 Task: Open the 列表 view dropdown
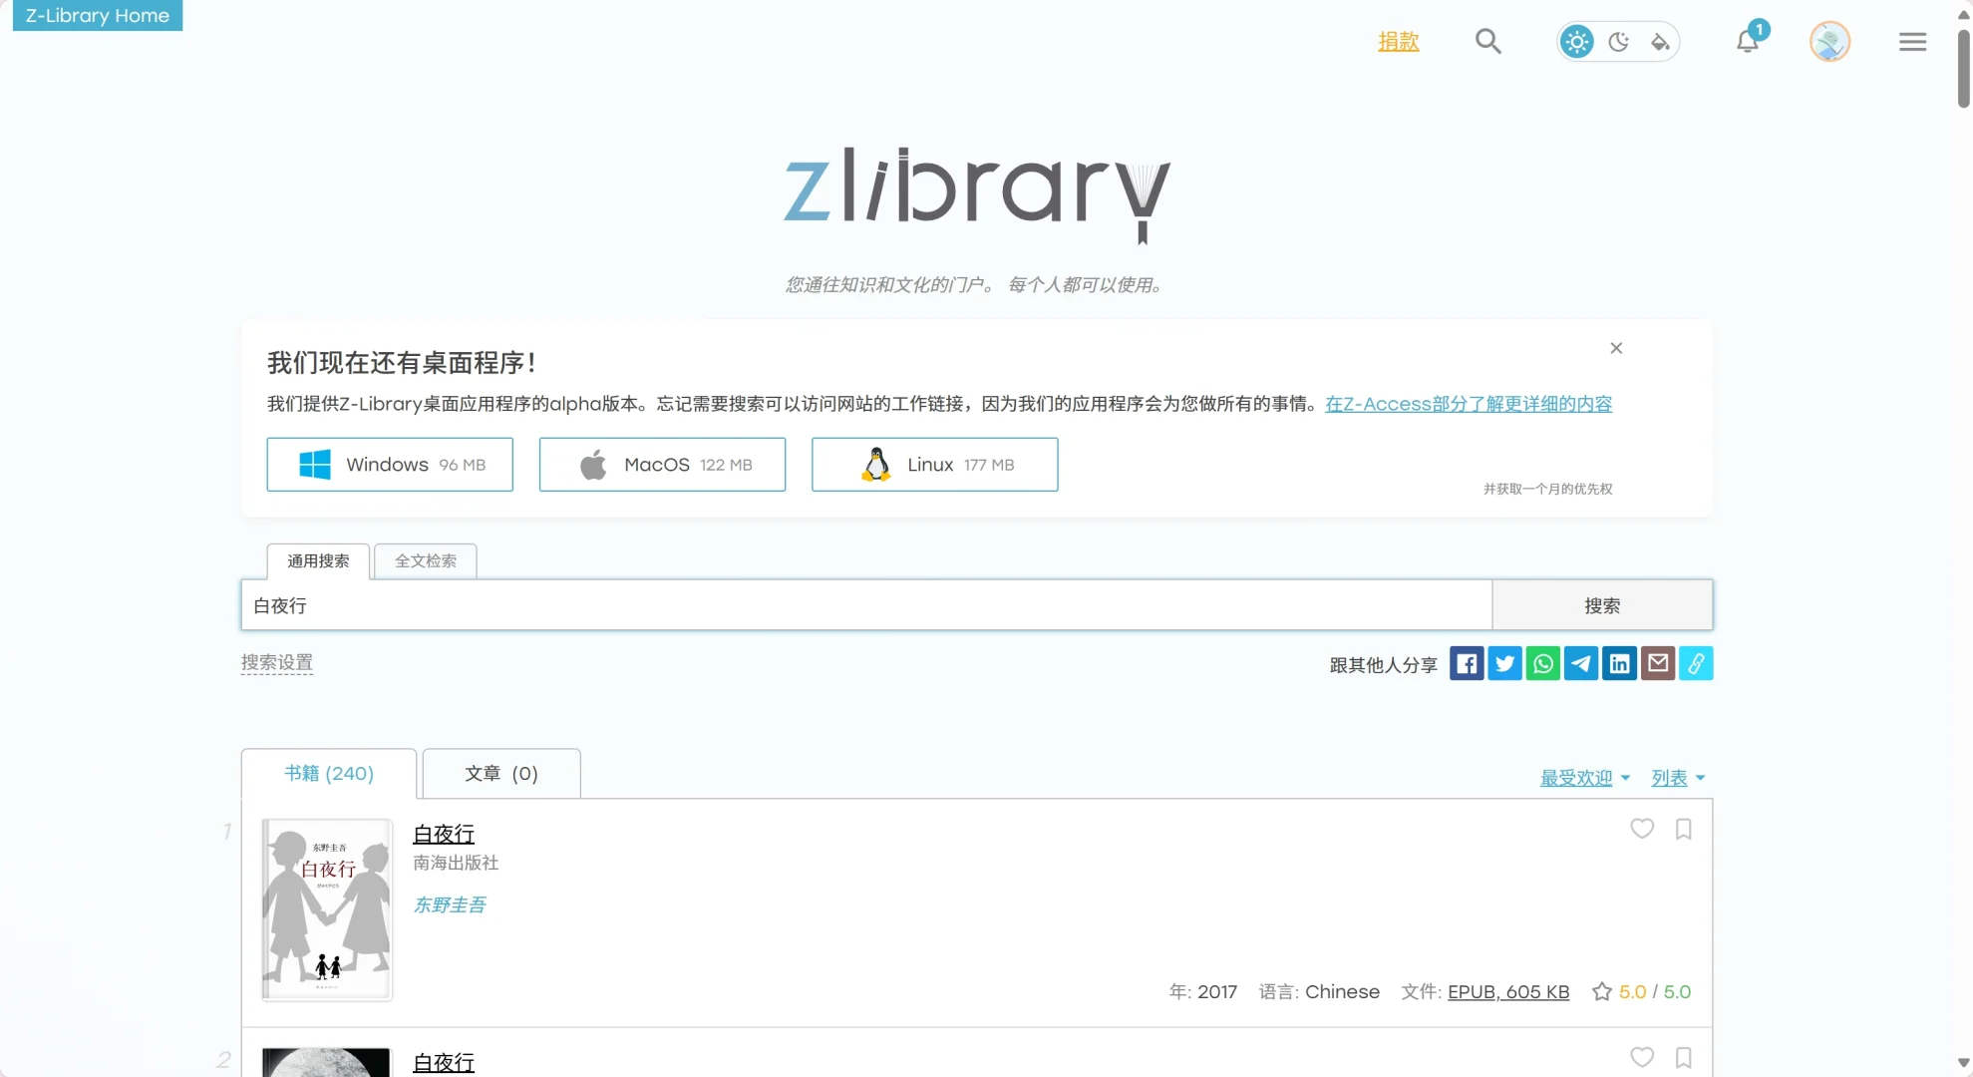point(1678,778)
